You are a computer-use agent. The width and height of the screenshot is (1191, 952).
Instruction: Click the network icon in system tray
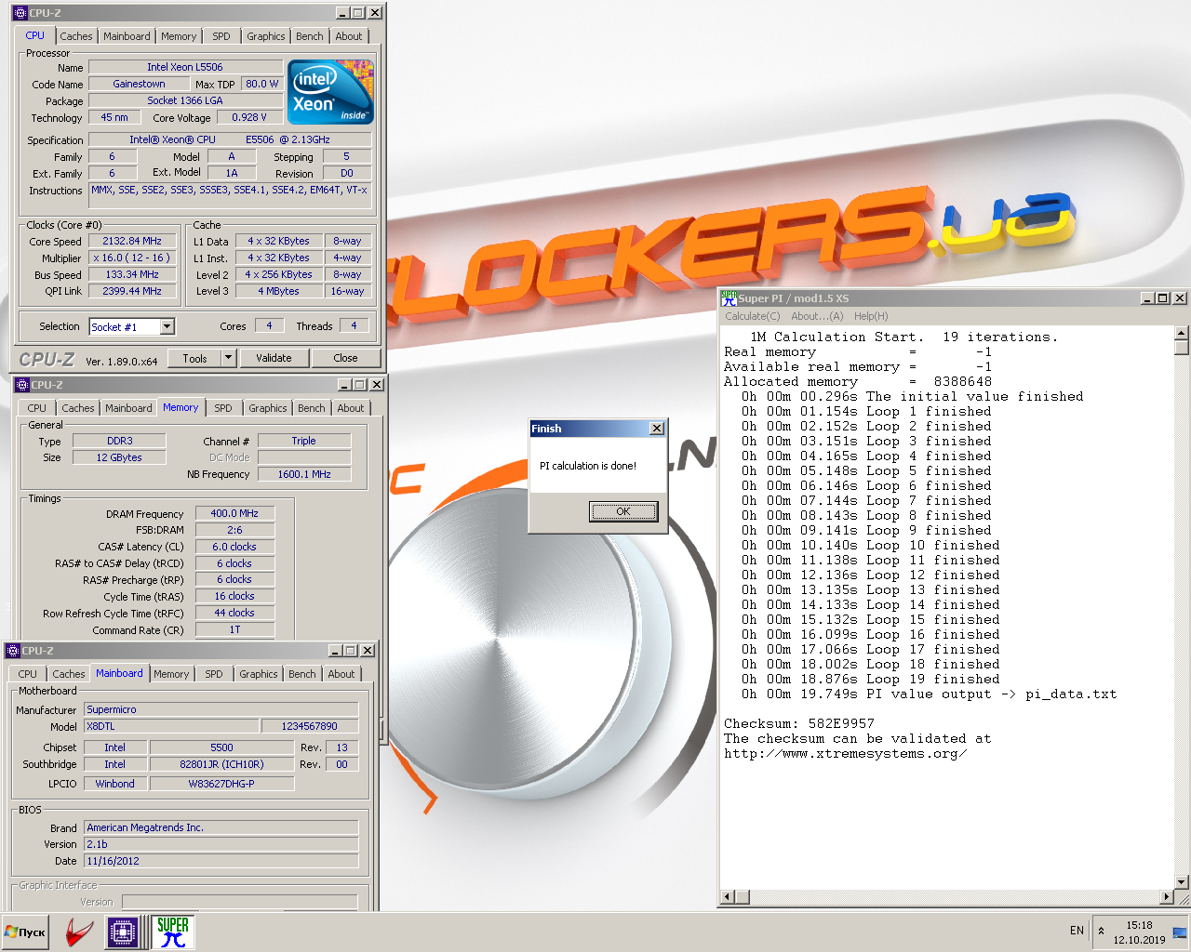(1180, 932)
